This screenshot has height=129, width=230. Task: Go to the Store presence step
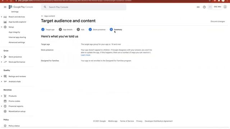[x=97, y=29]
